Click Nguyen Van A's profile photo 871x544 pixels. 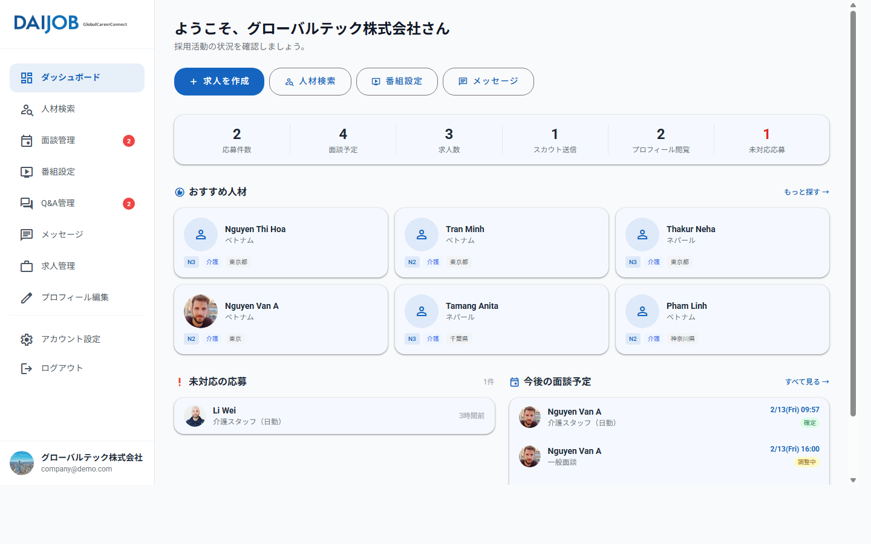pos(200,311)
